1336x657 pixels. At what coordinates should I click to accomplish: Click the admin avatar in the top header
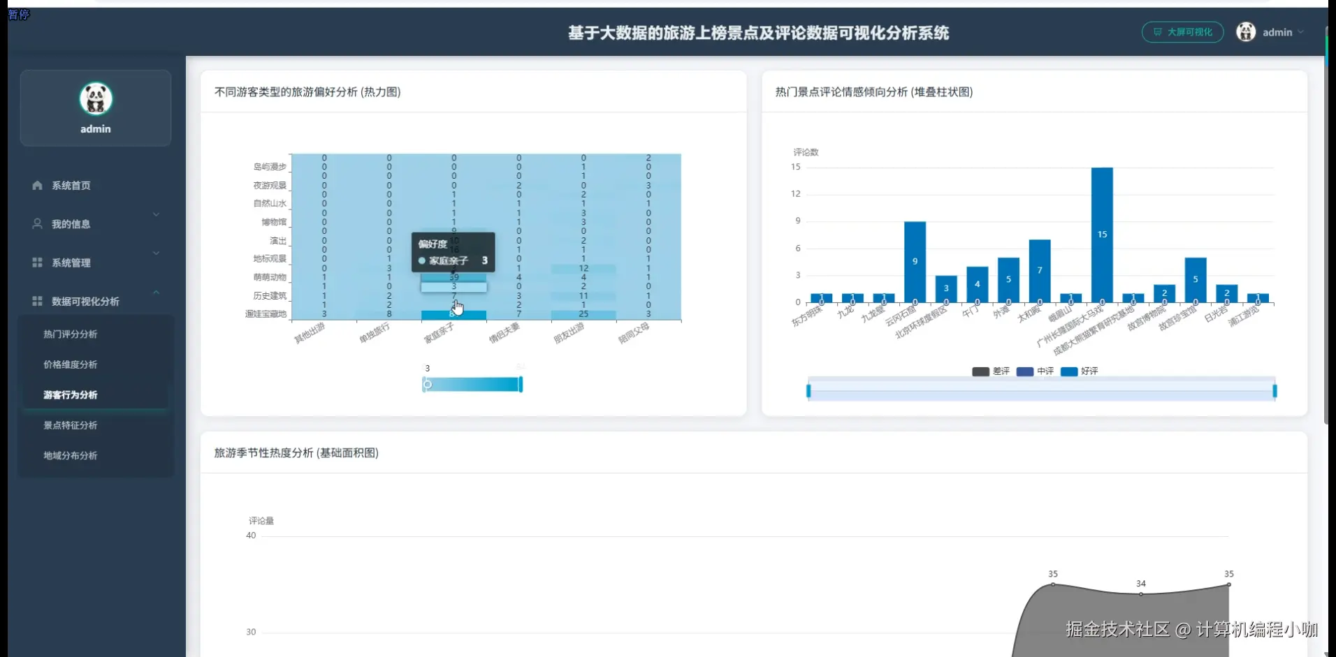(1246, 31)
